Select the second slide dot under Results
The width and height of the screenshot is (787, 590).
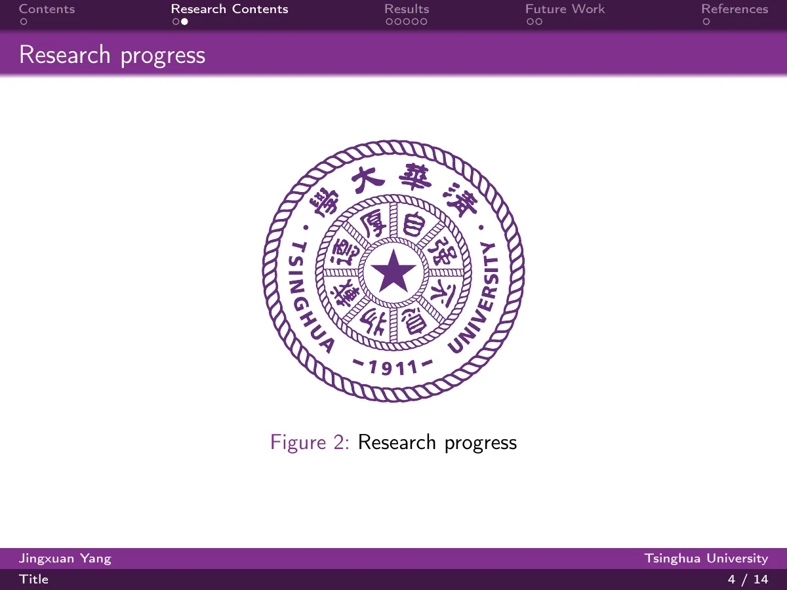click(x=397, y=22)
